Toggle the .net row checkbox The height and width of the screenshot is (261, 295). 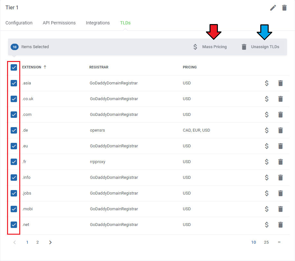[x=14, y=224]
